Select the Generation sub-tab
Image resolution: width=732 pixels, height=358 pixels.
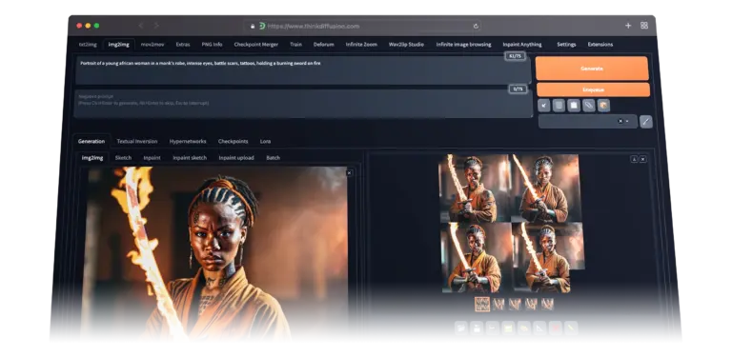(91, 141)
